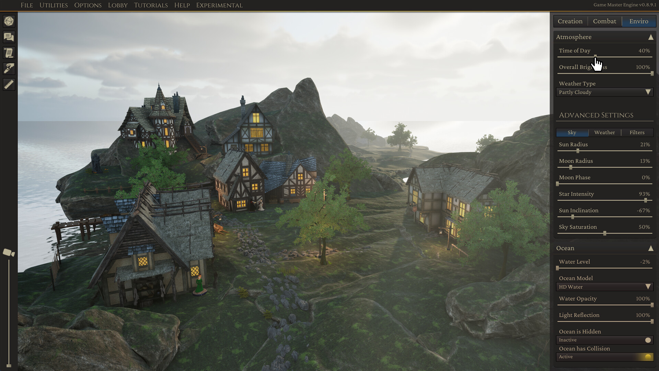Collapse the Ocean section arrow
659x371 pixels.
(x=651, y=248)
